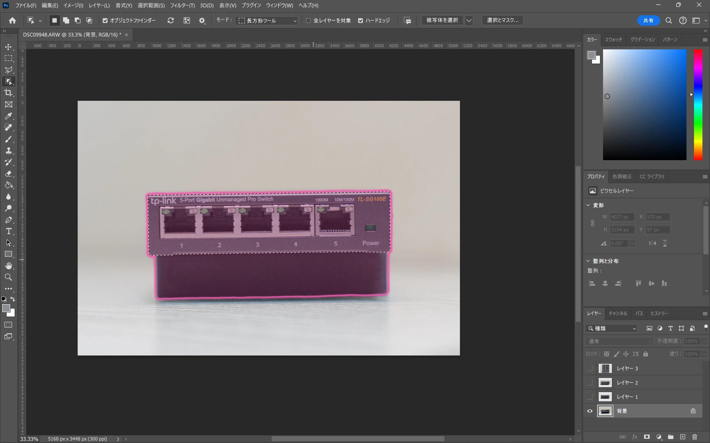The image size is (710, 443).
Task: Switch to the チャンネル tab
Action: [x=618, y=313]
